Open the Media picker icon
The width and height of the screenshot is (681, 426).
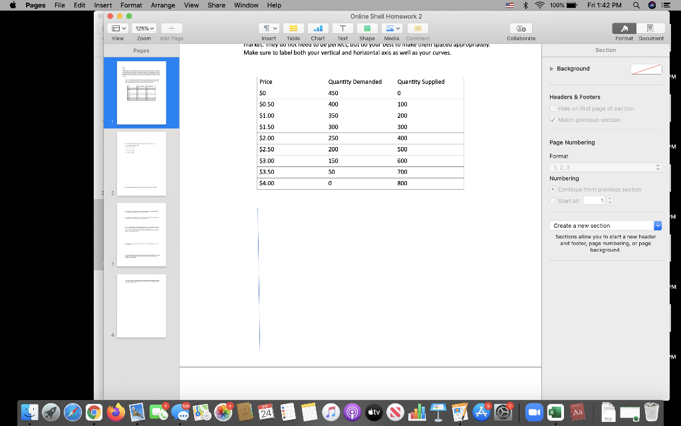coord(392,28)
